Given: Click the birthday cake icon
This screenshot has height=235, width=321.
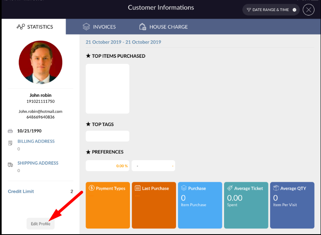Looking at the screenshot, I should [10, 131].
